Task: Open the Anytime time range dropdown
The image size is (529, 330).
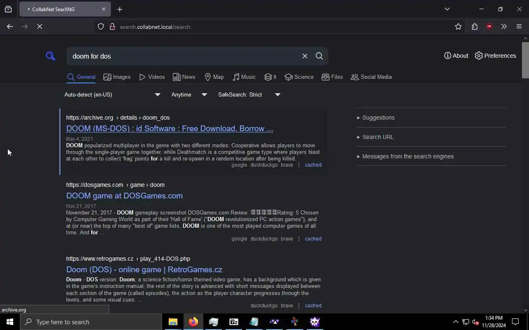Action: point(189,94)
